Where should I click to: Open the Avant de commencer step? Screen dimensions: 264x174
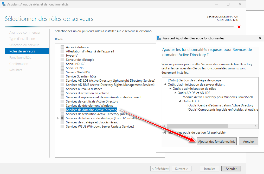[25, 32]
